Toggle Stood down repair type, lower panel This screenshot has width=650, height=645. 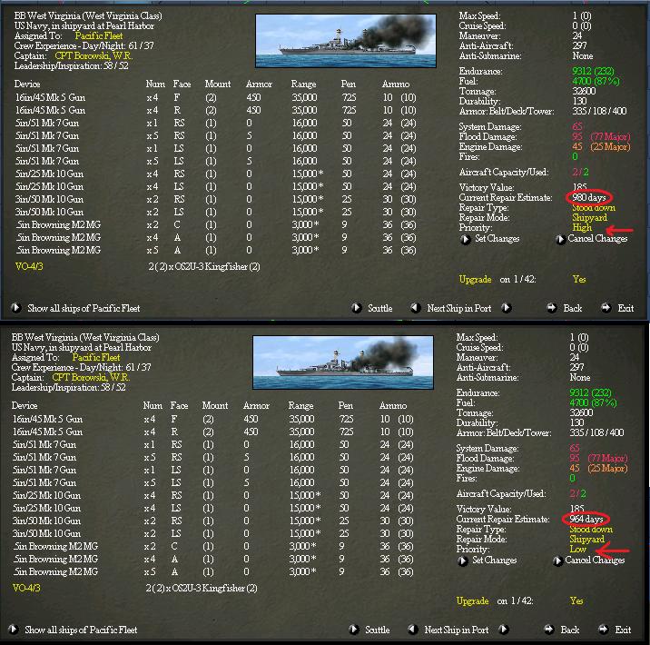(591, 530)
